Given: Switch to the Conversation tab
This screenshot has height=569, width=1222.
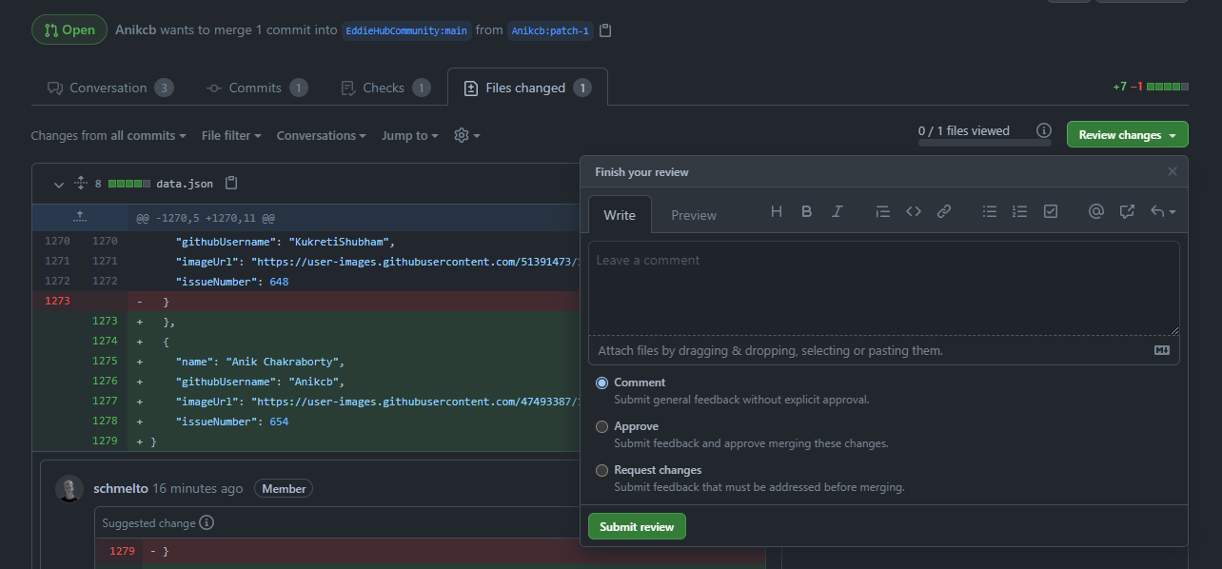Looking at the screenshot, I should click(x=110, y=88).
